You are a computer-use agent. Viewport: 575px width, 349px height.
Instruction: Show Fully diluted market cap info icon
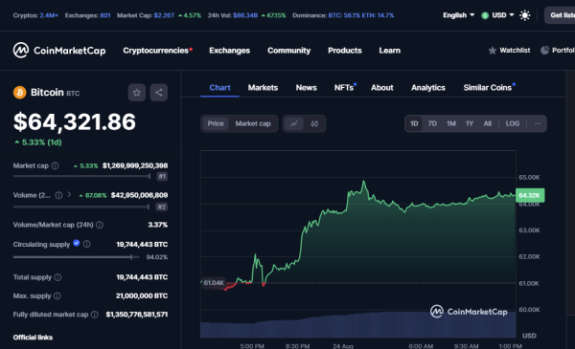pos(95,315)
